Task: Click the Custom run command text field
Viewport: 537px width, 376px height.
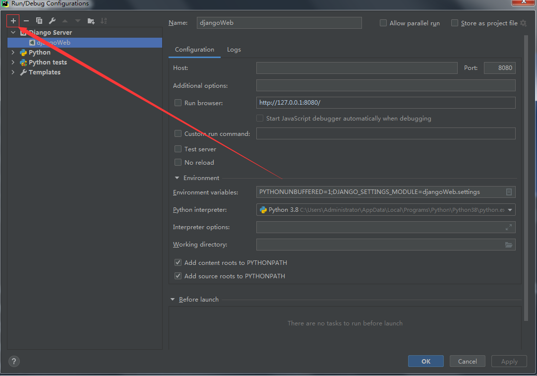Action: pyautogui.click(x=386, y=133)
